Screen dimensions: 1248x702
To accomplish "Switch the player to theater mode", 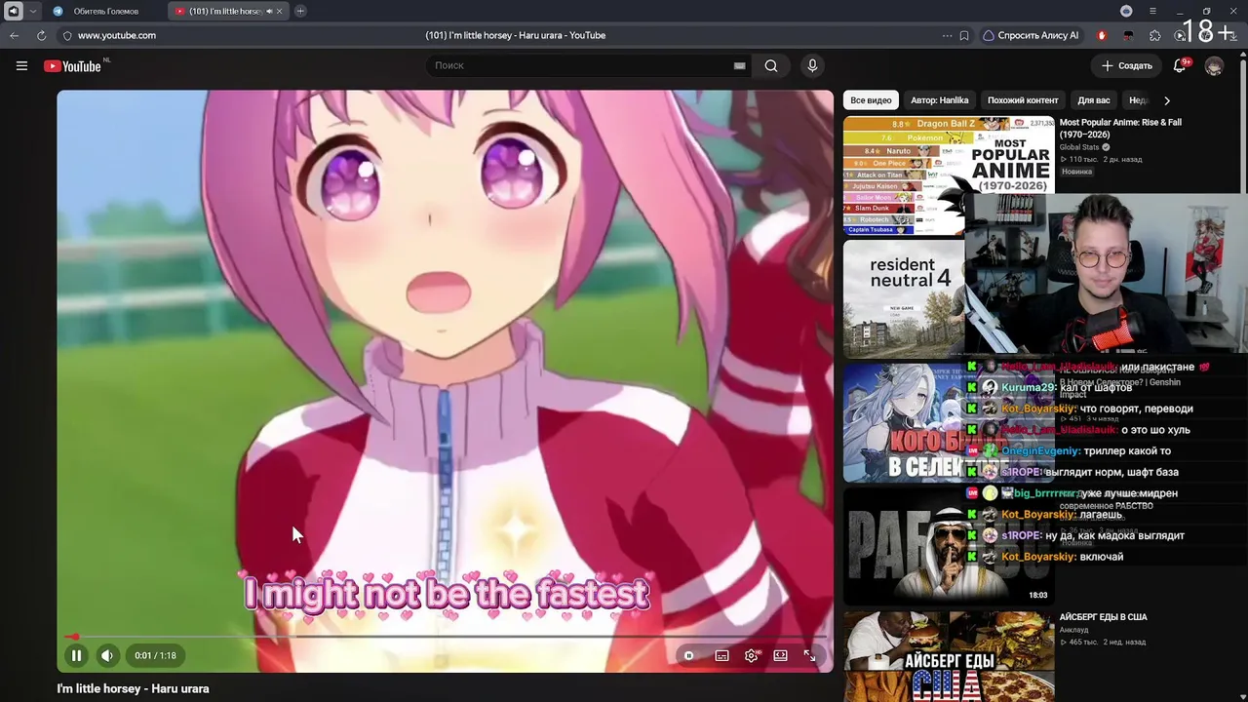I will [x=780, y=655].
